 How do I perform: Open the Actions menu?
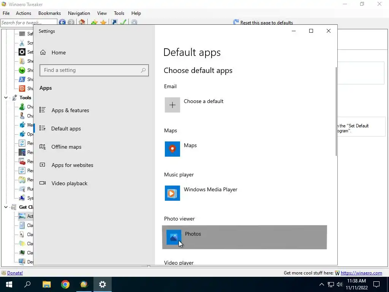[x=24, y=13]
